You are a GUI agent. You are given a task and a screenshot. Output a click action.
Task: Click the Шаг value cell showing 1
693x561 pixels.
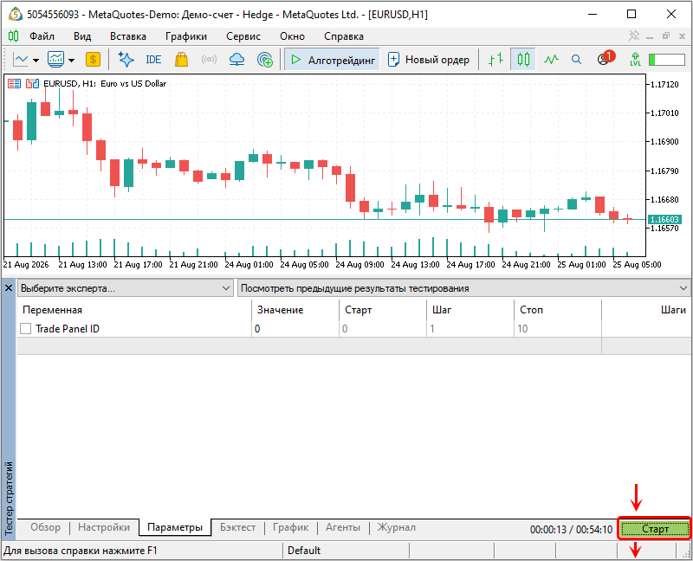(x=470, y=329)
